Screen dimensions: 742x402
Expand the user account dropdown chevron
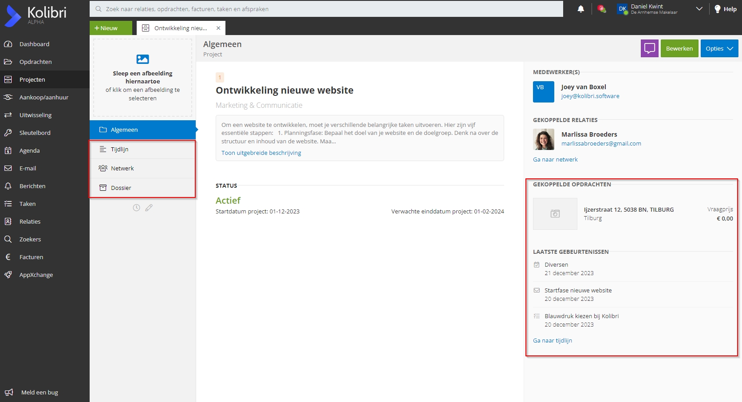[x=699, y=9]
